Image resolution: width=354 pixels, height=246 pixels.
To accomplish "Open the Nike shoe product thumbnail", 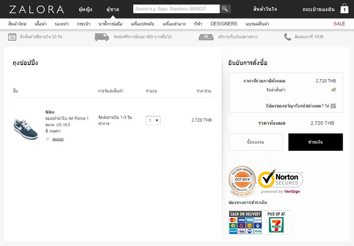I will click(x=26, y=129).
